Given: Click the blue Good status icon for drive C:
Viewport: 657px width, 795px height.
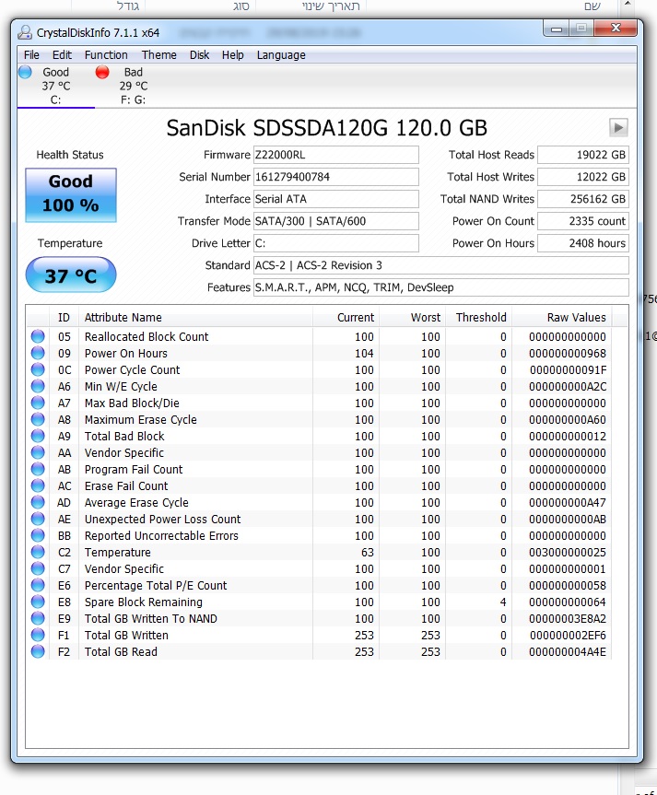Looking at the screenshot, I should coord(25,72).
